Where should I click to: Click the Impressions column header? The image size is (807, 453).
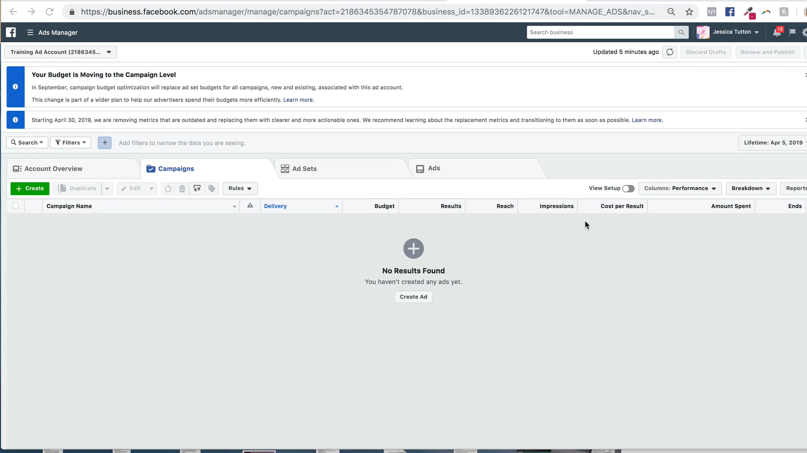click(x=548, y=206)
